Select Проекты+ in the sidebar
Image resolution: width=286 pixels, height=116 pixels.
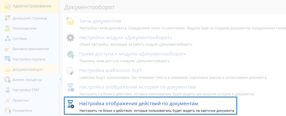pyautogui.click(x=29, y=100)
